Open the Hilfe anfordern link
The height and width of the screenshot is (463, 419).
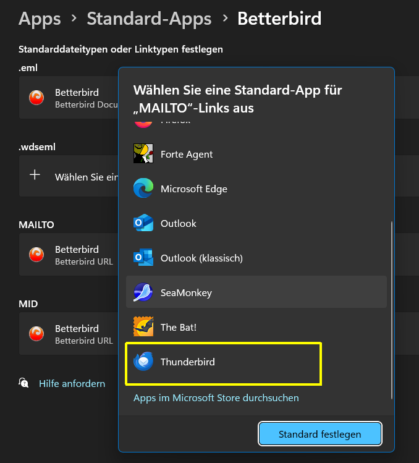[72, 383]
